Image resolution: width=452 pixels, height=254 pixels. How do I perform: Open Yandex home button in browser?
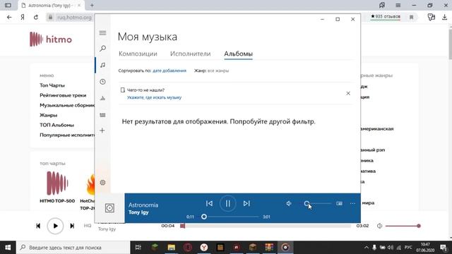tap(23, 17)
